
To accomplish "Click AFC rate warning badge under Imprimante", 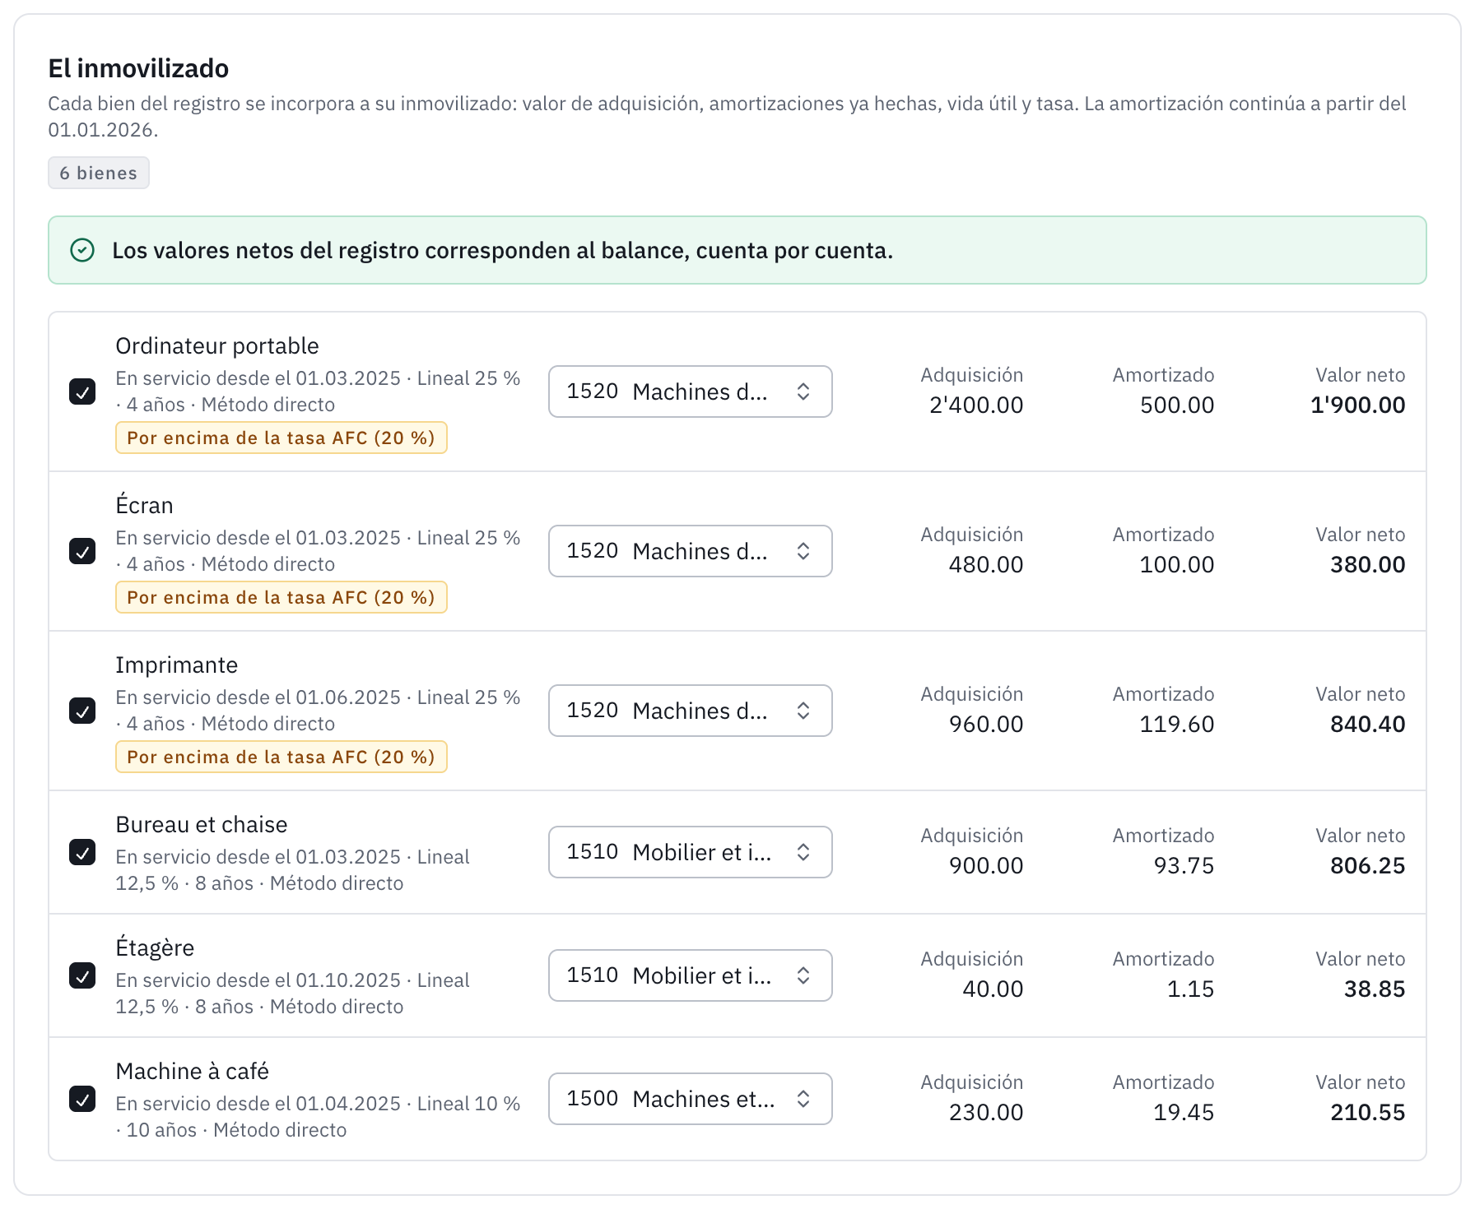I will pos(282,757).
